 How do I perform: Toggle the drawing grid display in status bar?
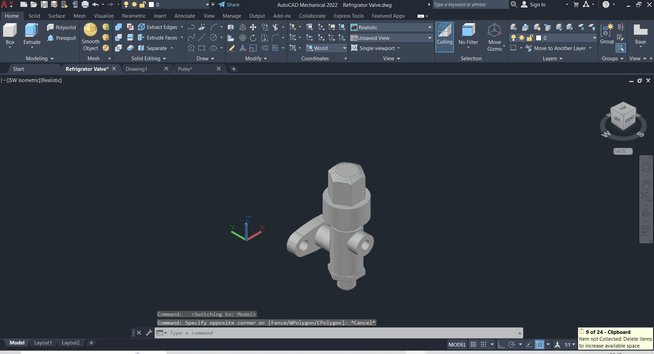click(x=473, y=344)
